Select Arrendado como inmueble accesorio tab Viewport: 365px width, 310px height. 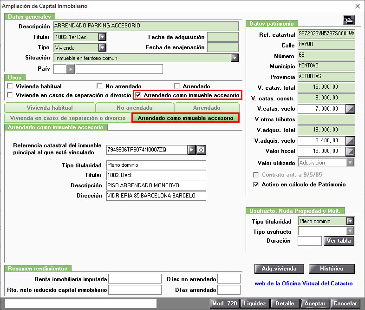click(186, 118)
